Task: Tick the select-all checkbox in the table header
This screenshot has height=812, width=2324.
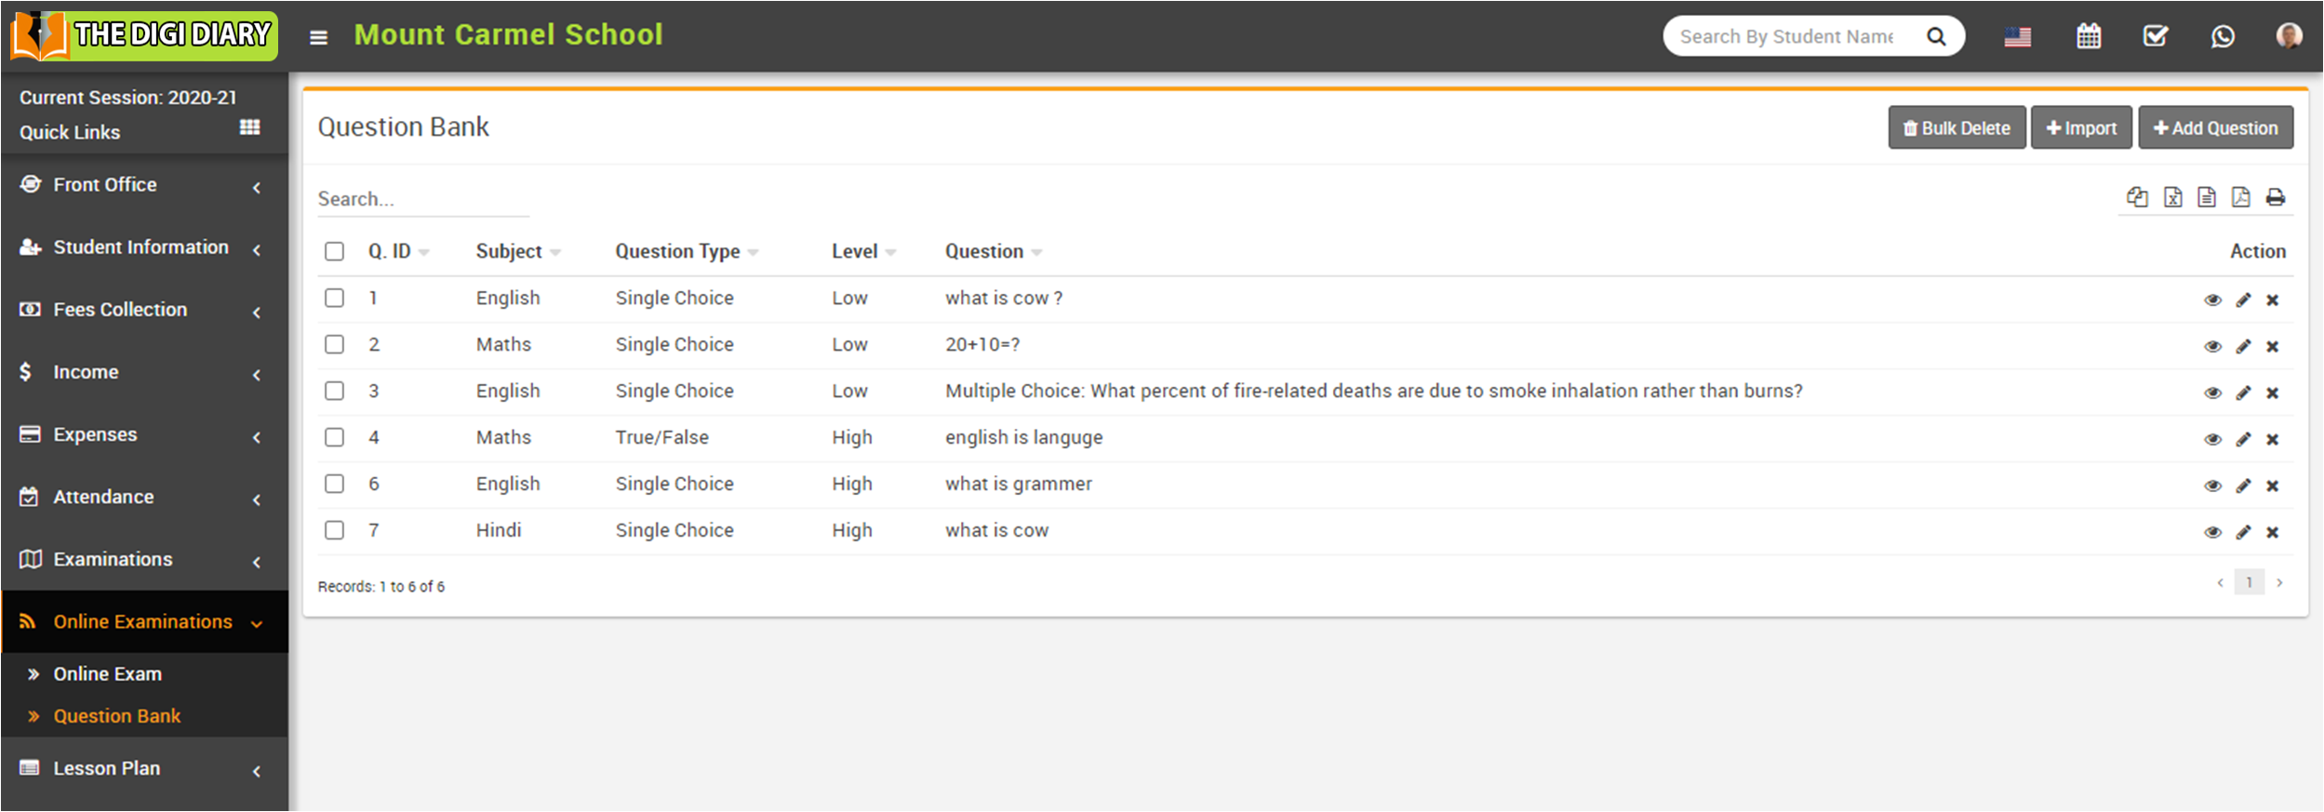Action: tap(334, 251)
